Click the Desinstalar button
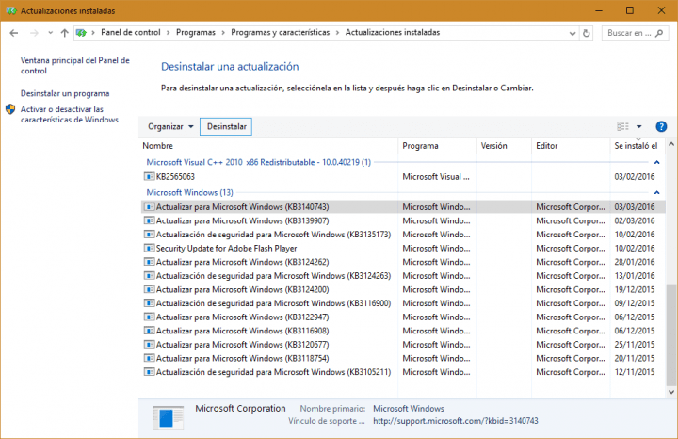This screenshot has height=439, width=678. click(x=226, y=126)
